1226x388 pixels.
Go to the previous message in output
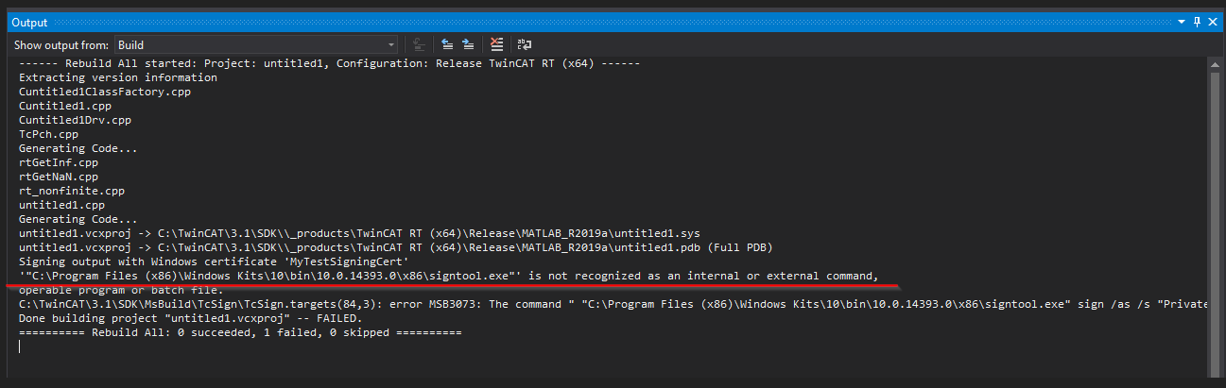click(447, 44)
